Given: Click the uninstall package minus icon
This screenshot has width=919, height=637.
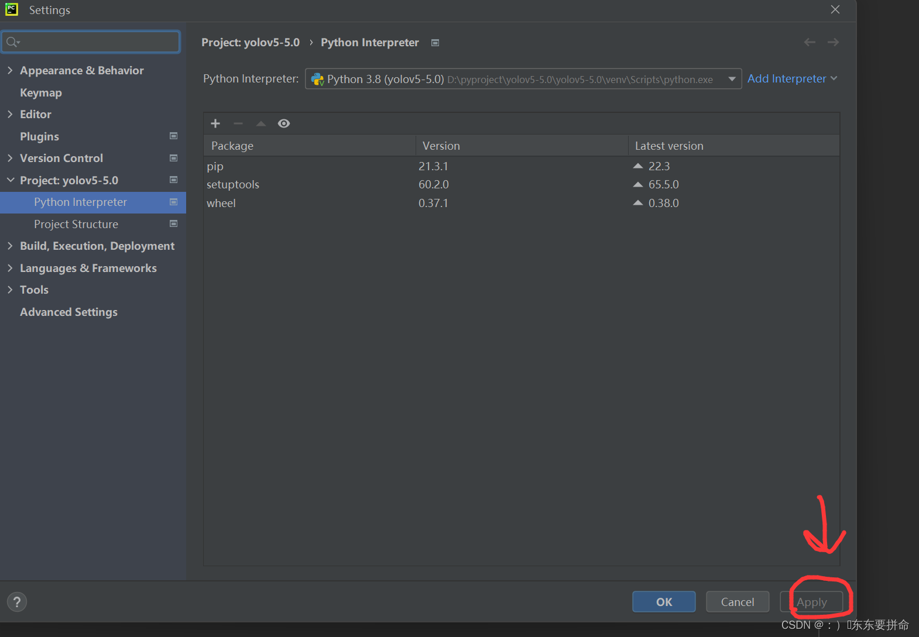Looking at the screenshot, I should click(x=238, y=123).
